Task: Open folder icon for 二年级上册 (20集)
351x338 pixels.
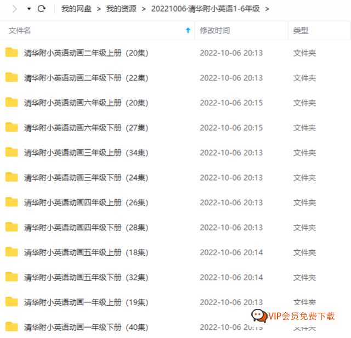Action: pos(12,53)
